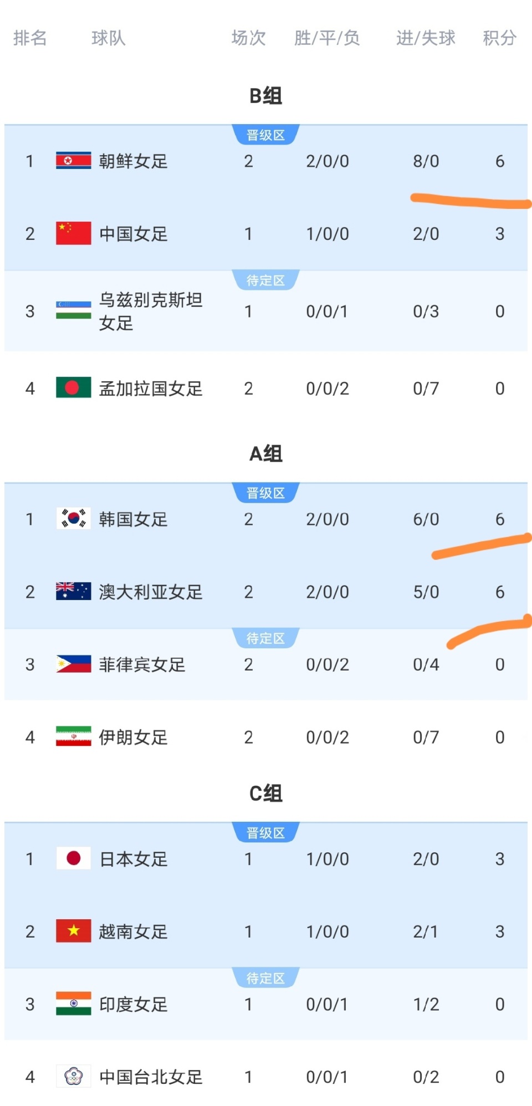Tap the China flag icon

point(73,233)
